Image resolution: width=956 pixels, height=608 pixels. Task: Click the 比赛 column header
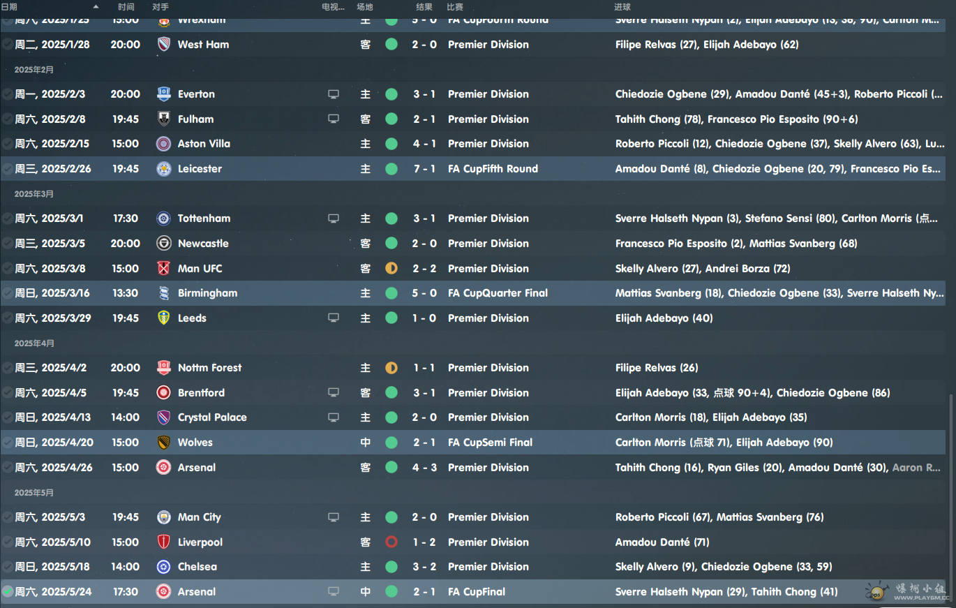click(455, 7)
